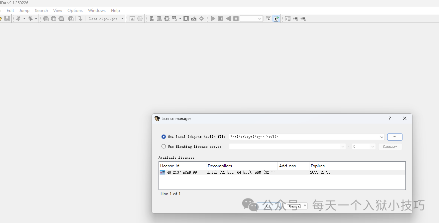439x223 pixels.
Task: Expand the Lock highlight dropdown
Action: tap(122, 19)
